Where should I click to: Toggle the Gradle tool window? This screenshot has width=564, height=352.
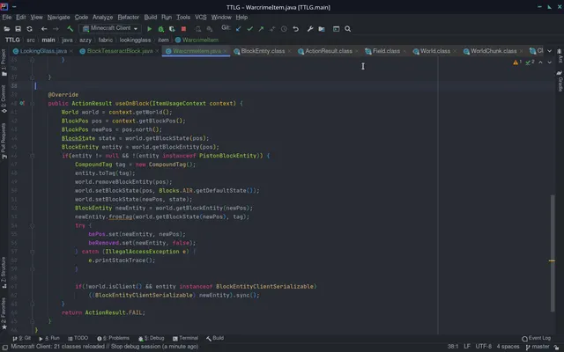tap(560, 81)
